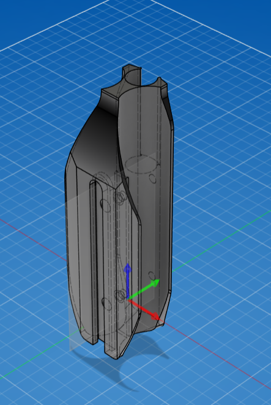The width and height of the screenshot is (271, 405).
Task: Select the green Y-axis gizmo arrow
Action: click(144, 289)
